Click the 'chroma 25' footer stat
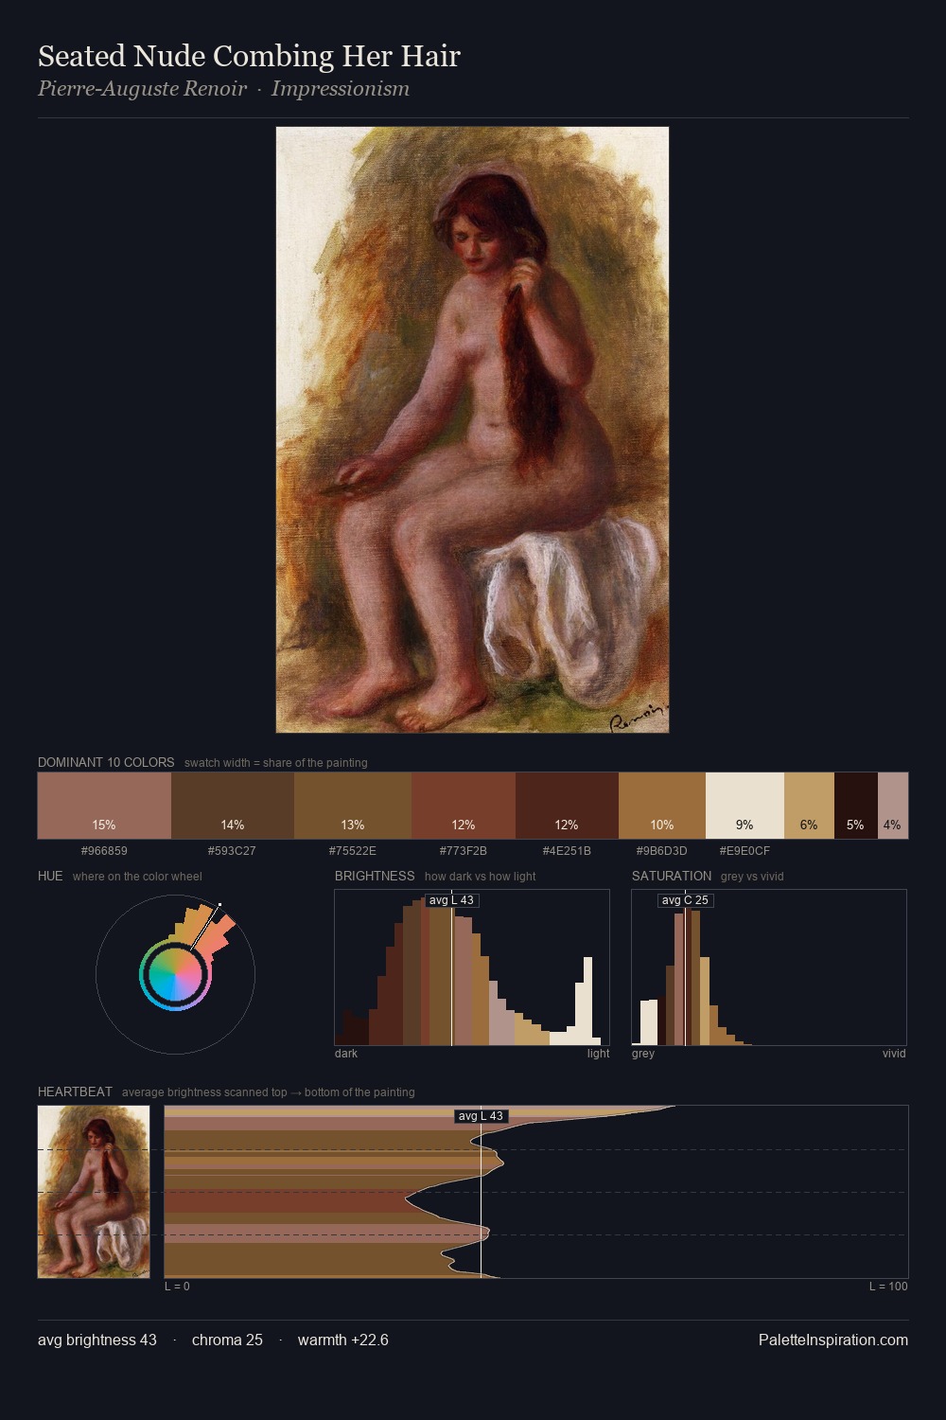This screenshot has height=1420, width=946. [x=227, y=1340]
